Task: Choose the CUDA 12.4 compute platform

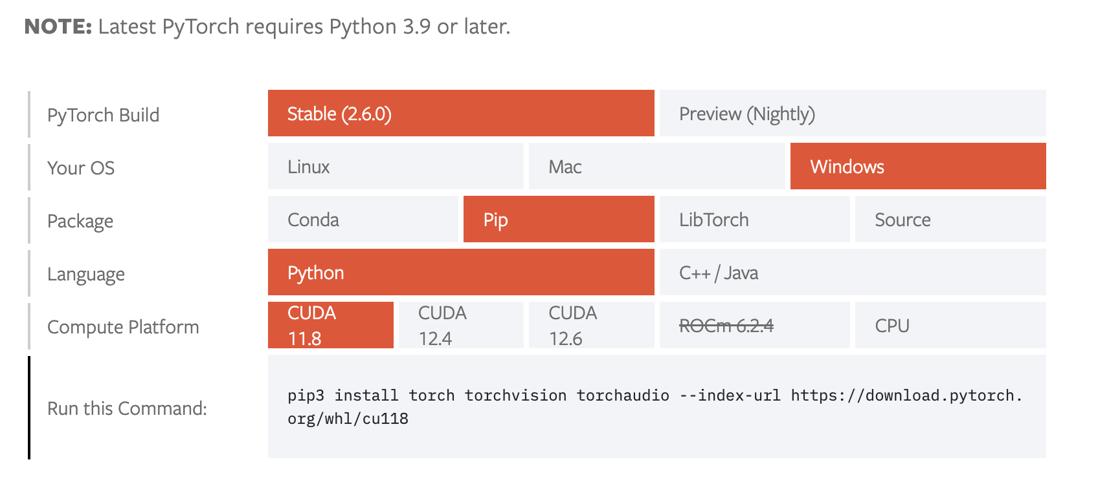Action: pos(460,326)
